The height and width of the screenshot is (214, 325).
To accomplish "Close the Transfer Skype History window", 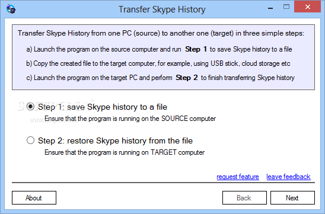I will (x=308, y=7).
